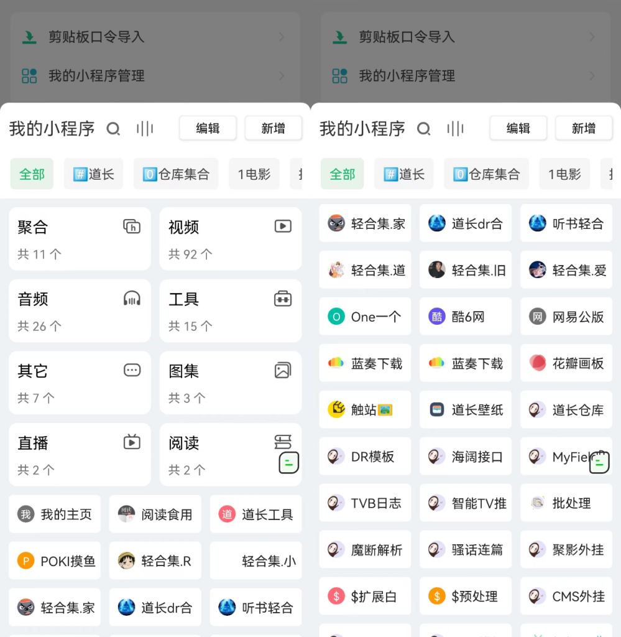Click the waveform bars icon in right panel header
The height and width of the screenshot is (637, 621).
pyautogui.click(x=455, y=129)
